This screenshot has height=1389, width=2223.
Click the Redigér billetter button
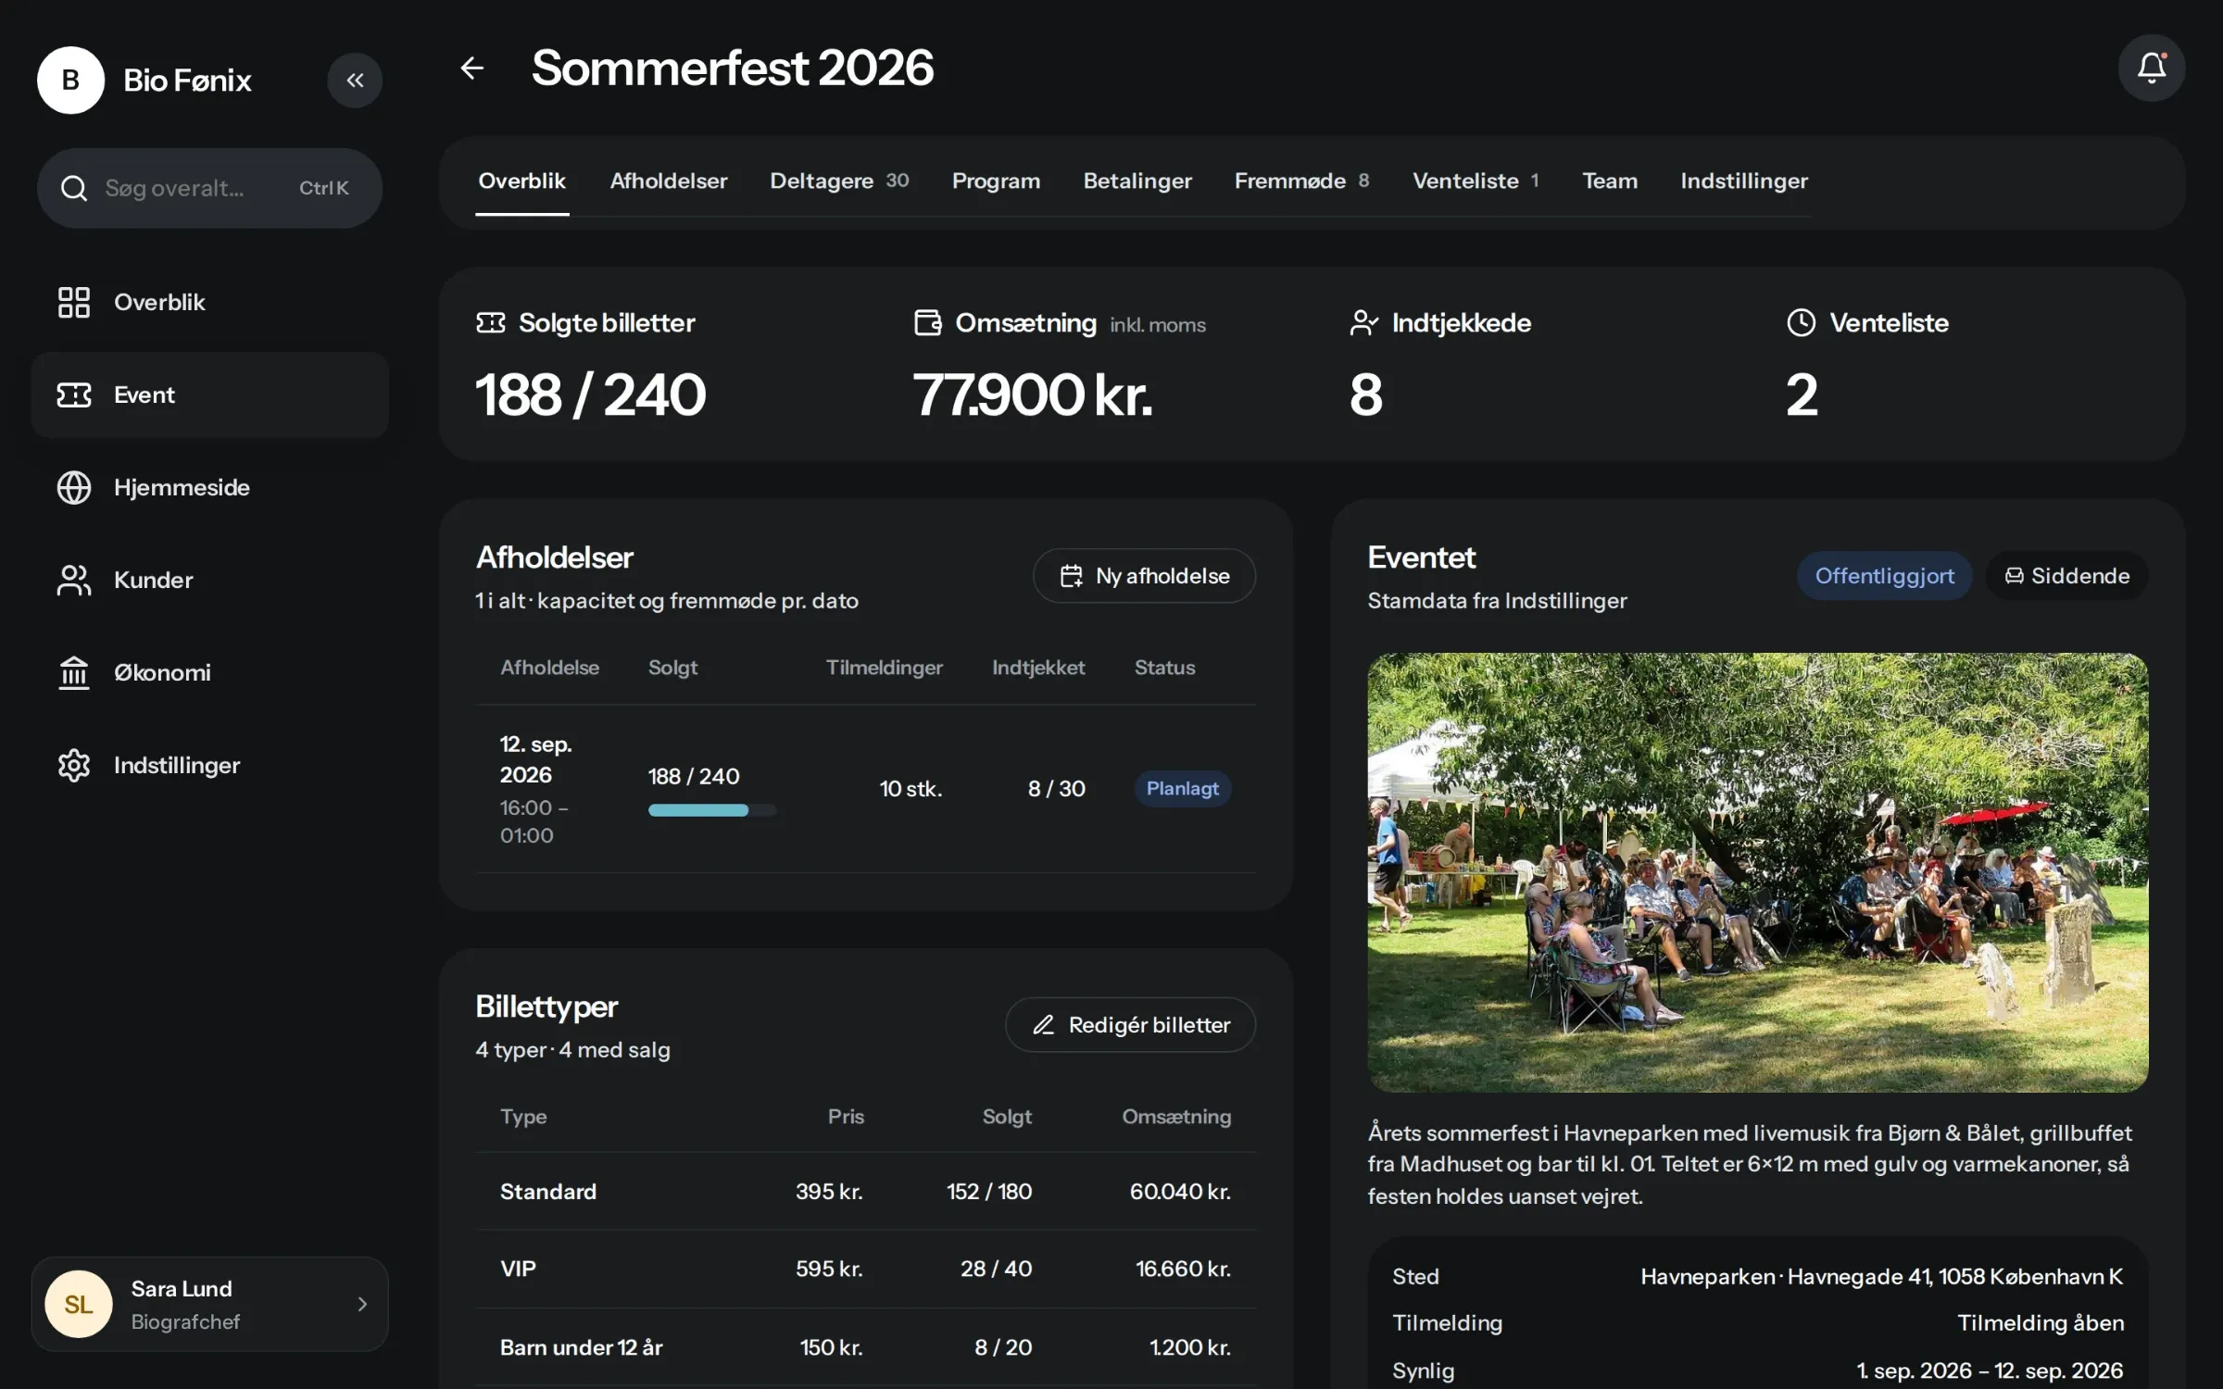pos(1130,1024)
